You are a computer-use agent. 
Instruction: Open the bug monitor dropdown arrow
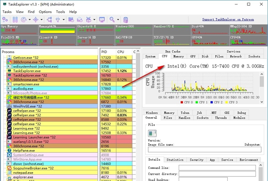94,20
